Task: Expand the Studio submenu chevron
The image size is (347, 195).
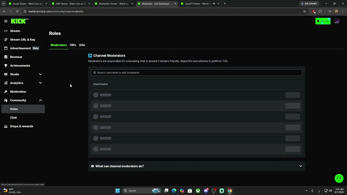Action: click(x=40, y=74)
